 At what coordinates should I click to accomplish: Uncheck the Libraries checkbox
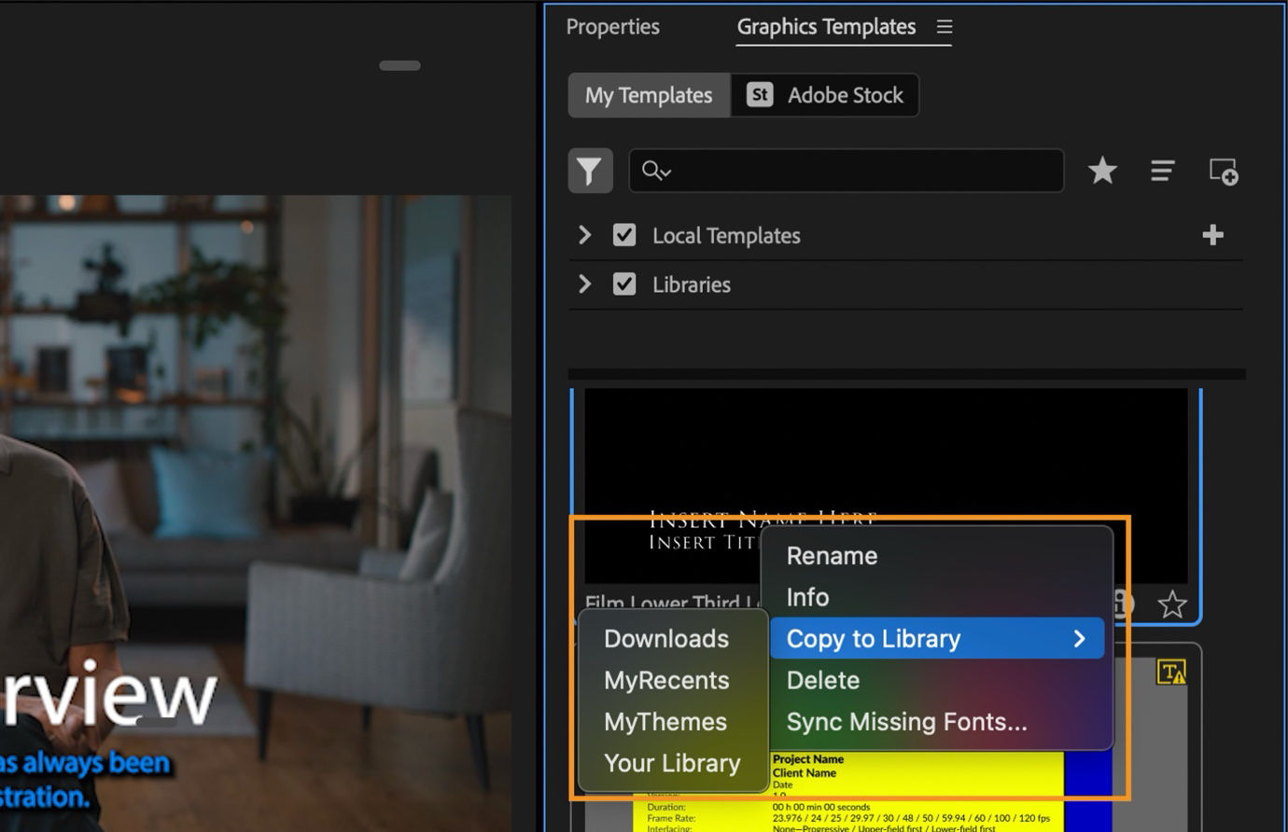click(624, 284)
